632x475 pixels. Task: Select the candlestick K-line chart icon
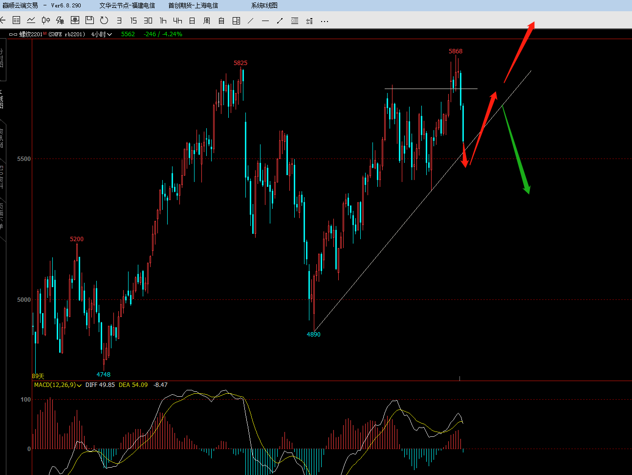click(x=45, y=21)
